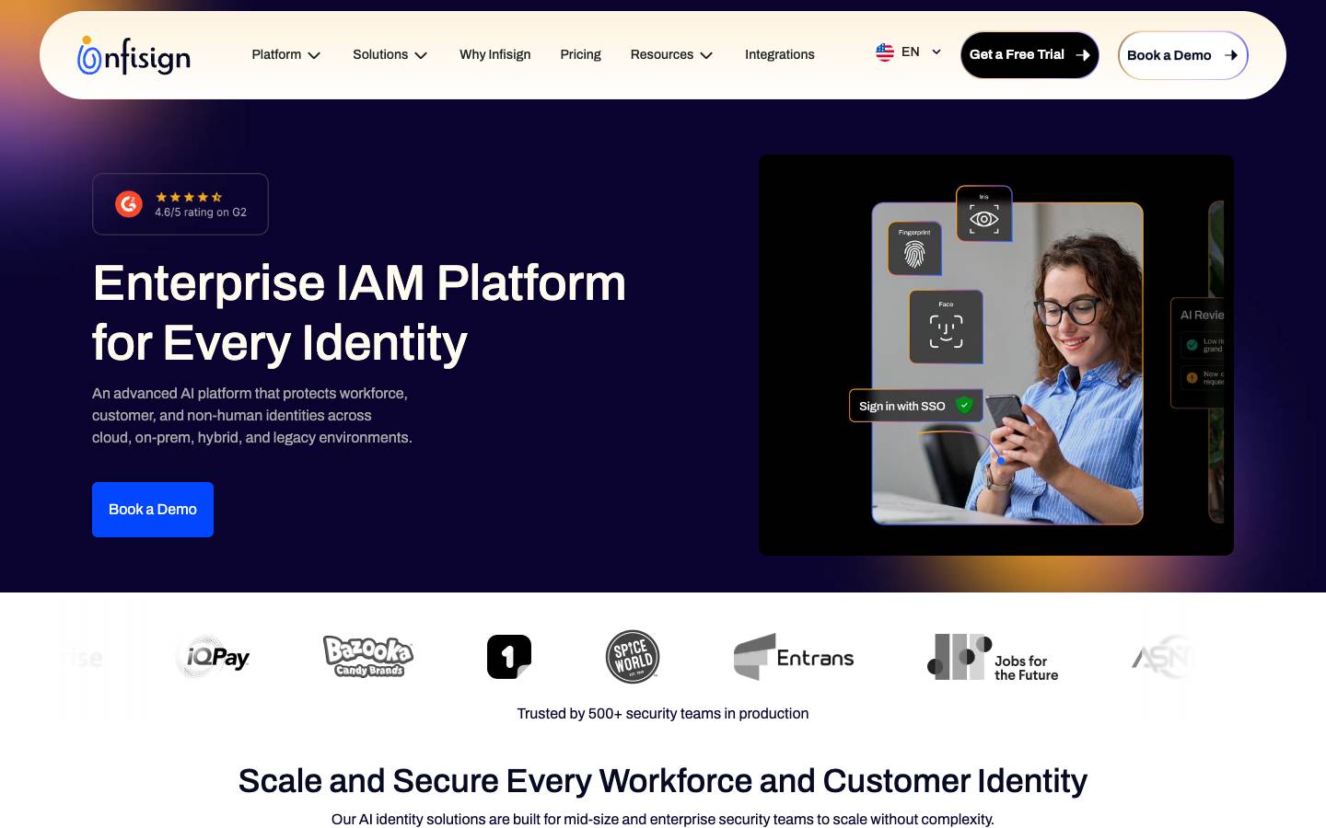Viewport: 1326px width, 828px height.
Task: Click the iQPay logo
Action: tap(214, 657)
